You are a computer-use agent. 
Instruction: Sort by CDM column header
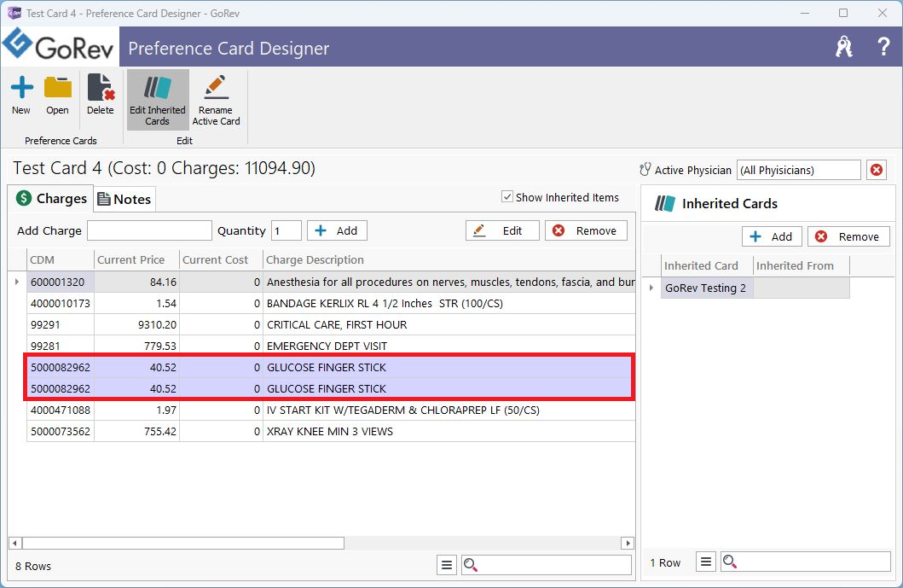pyautogui.click(x=61, y=260)
